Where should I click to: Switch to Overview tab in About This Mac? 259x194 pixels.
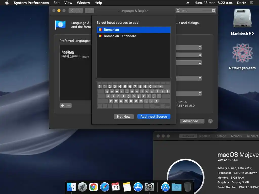tap(188, 136)
